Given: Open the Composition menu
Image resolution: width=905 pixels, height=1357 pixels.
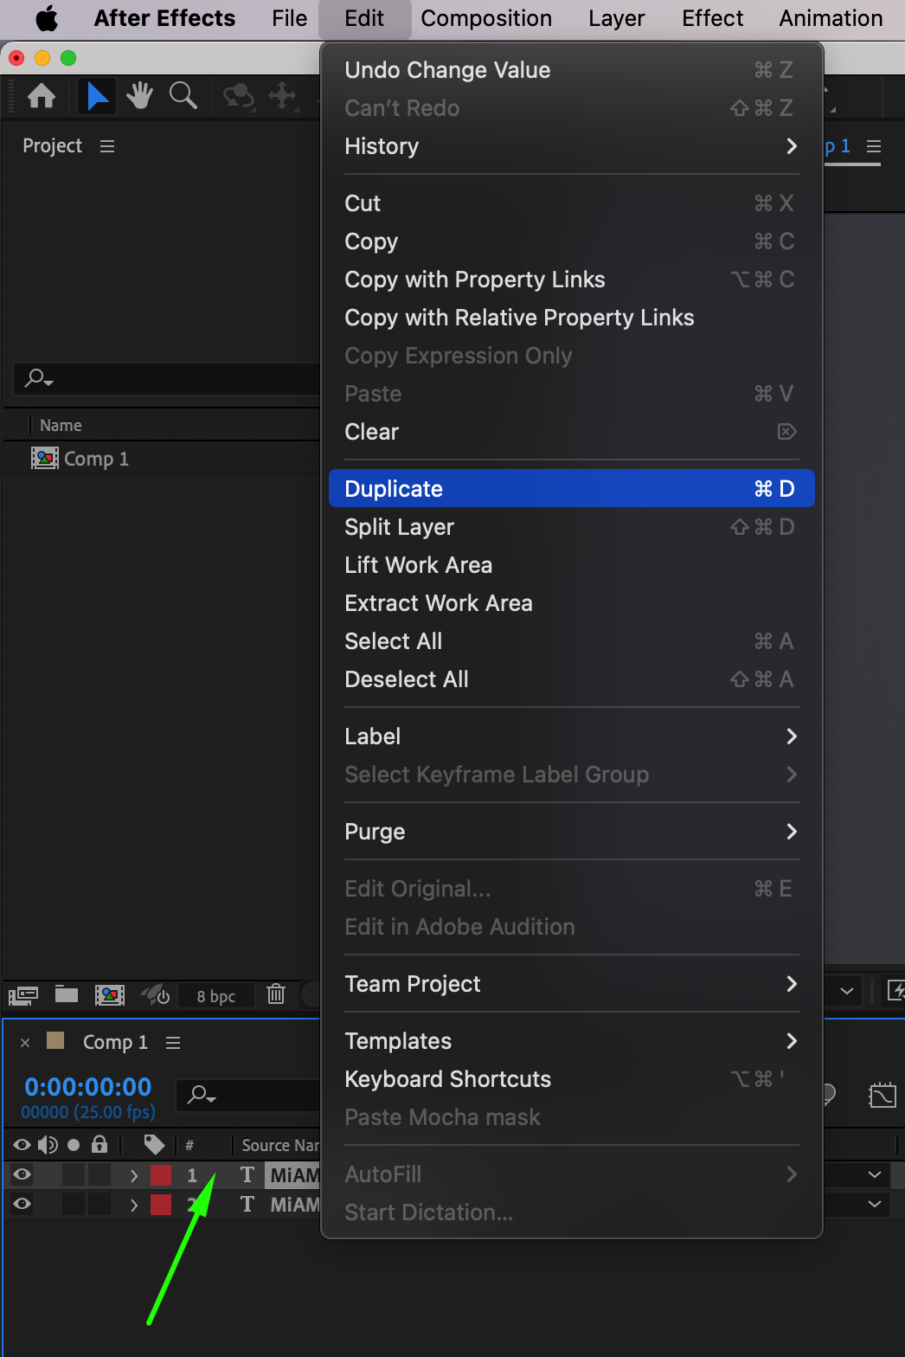Looking at the screenshot, I should pyautogui.click(x=486, y=18).
